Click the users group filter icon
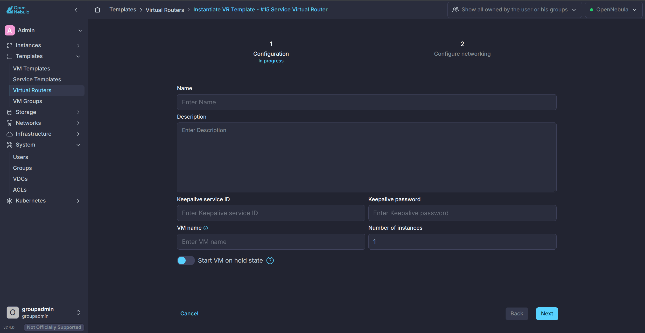This screenshot has height=333, width=645. point(455,10)
